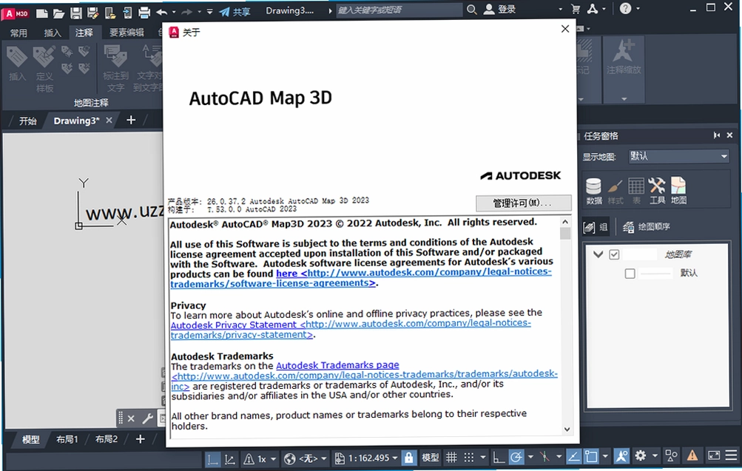Image resolution: width=742 pixels, height=471 pixels.
Task: Collapse the map library tree node
Action: [598, 254]
